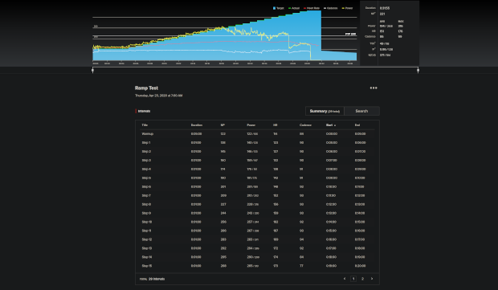Click the Title column header
The image size is (498, 290).
[x=145, y=125]
